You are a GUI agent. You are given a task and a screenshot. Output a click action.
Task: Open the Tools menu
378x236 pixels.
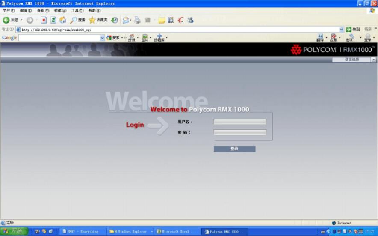[77, 10]
